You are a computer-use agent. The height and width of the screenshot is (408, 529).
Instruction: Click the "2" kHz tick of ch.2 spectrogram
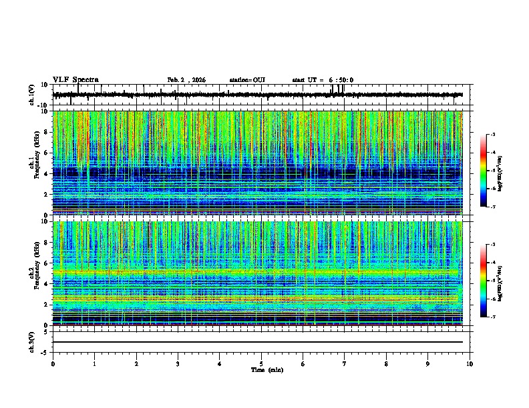pyautogui.click(x=46, y=305)
